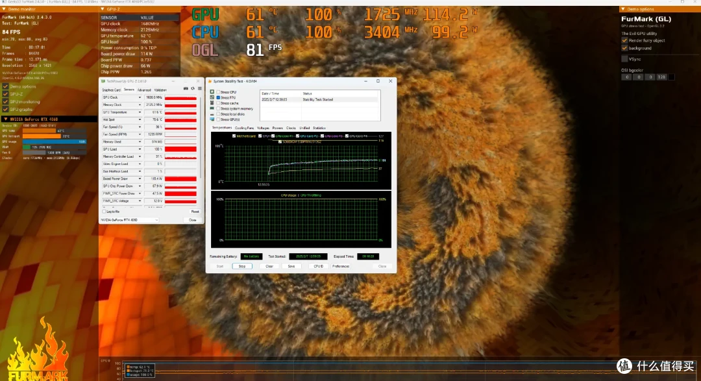Image resolution: width=701 pixels, height=381 pixels.
Task: Open the Cooling Fans tab in AIDA64
Action: (245, 128)
